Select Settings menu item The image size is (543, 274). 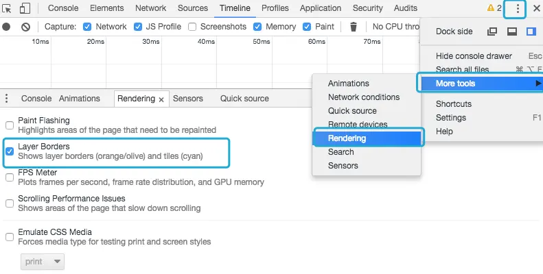coord(481,118)
